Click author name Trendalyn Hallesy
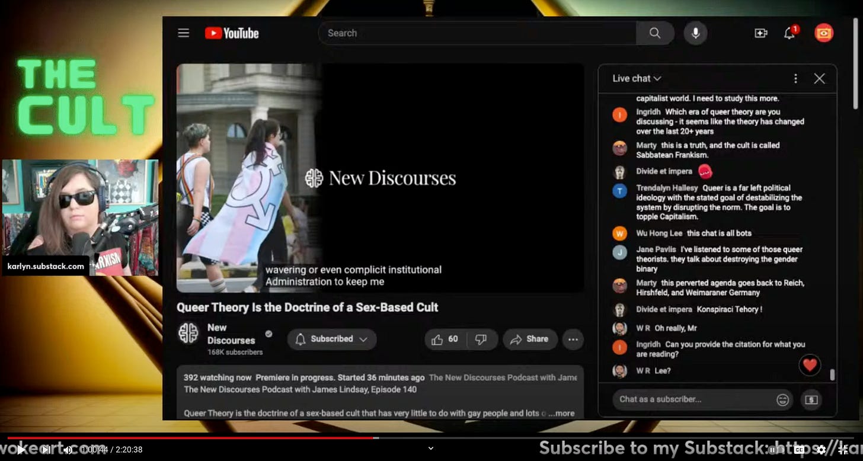The image size is (863, 461). (x=667, y=188)
